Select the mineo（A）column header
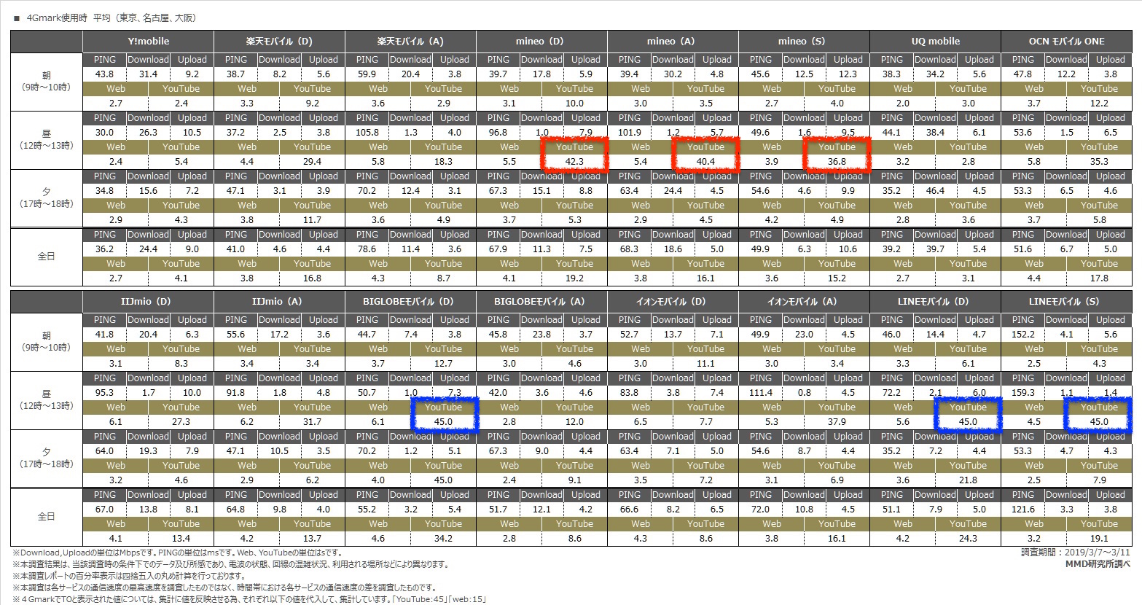This screenshot has width=1142, height=605. pyautogui.click(x=673, y=42)
